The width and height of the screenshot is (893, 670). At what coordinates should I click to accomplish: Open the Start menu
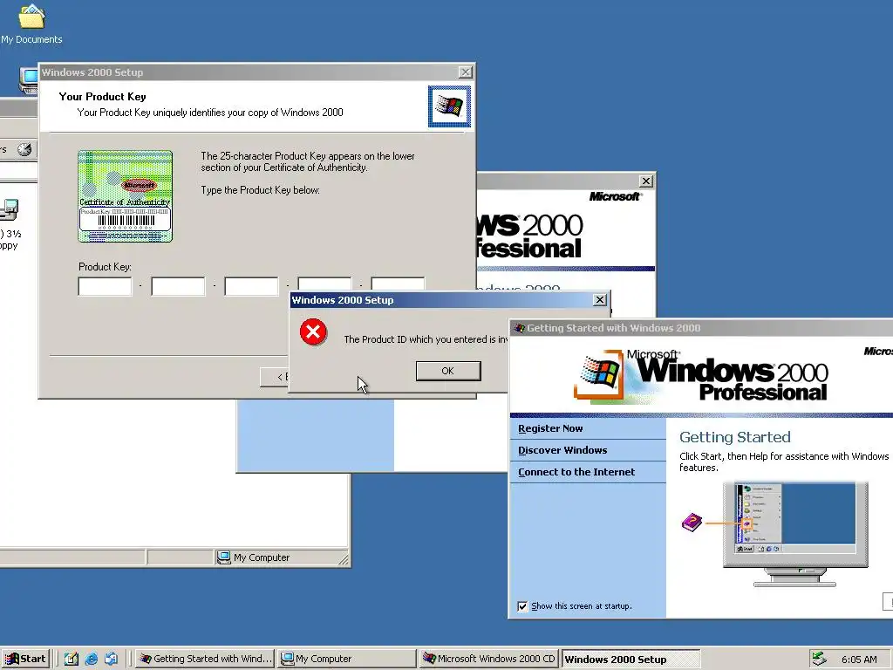(x=25, y=659)
